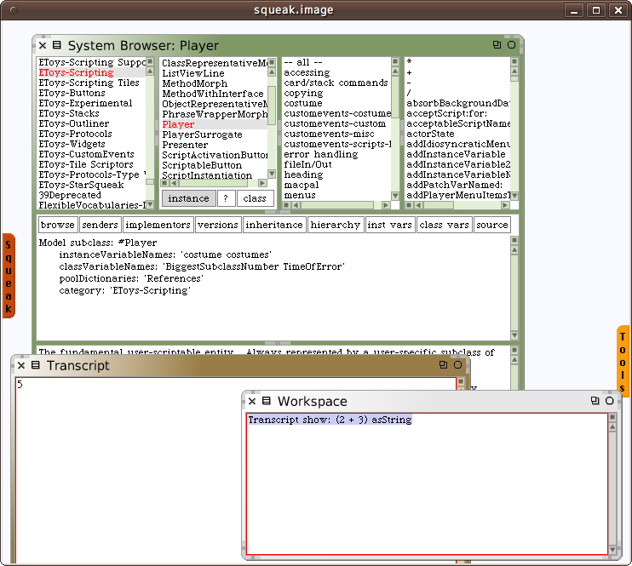Click the 'senders' button
632x566 pixels.
99,225
